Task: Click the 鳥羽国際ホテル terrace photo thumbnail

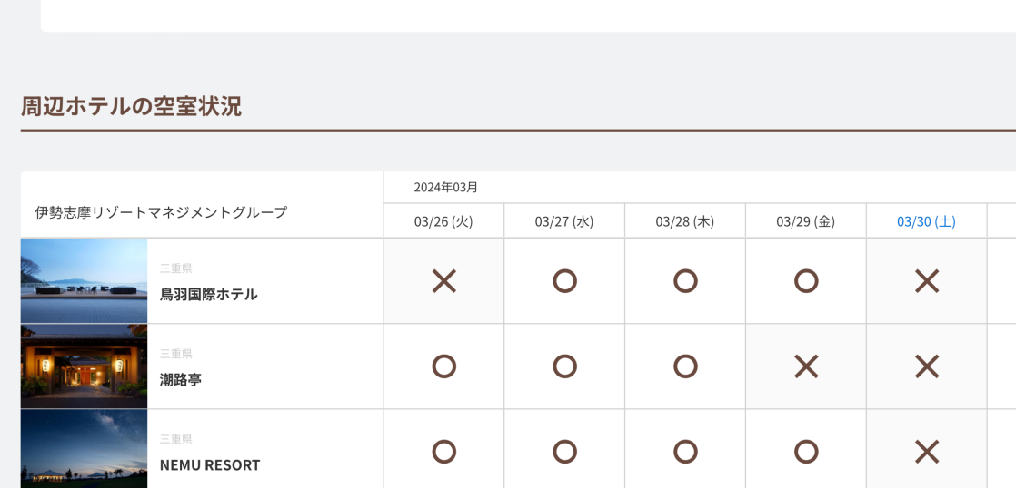Action: (x=84, y=281)
